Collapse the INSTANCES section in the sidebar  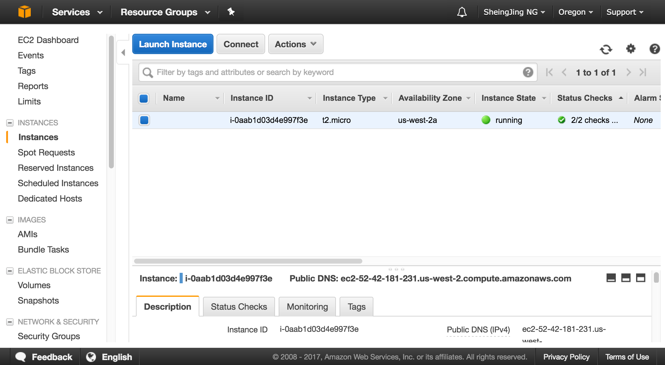pyautogui.click(x=10, y=123)
